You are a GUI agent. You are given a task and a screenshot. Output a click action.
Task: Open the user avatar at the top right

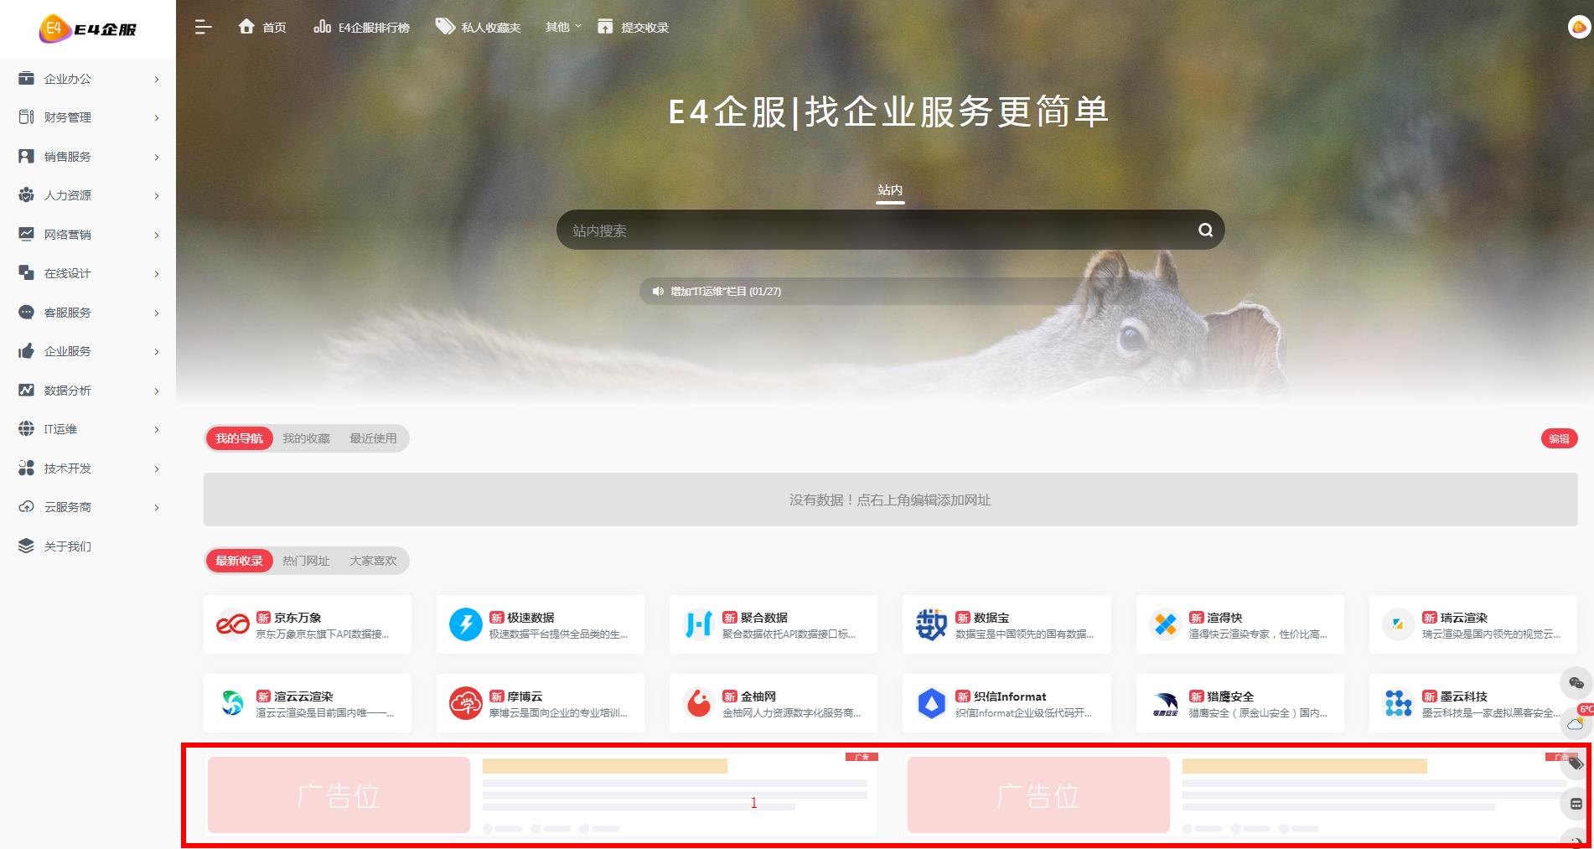[1578, 28]
